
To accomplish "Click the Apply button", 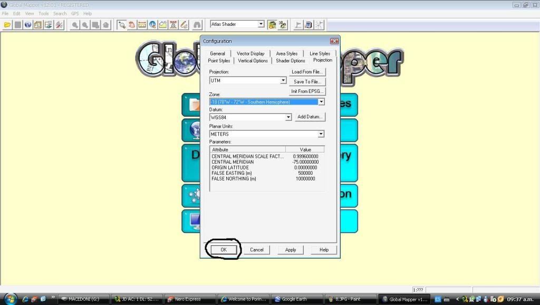I will coord(291,250).
